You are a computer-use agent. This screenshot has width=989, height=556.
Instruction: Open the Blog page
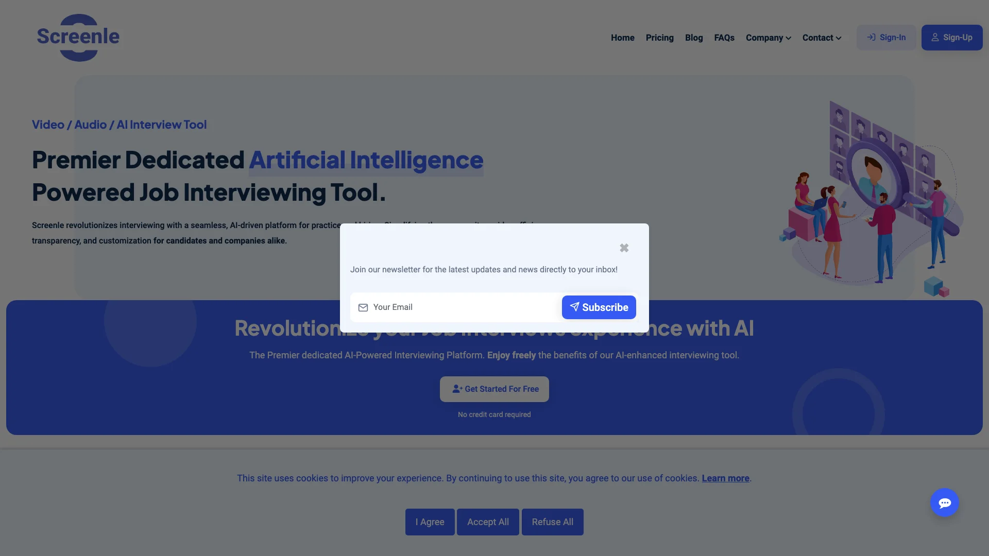[x=693, y=38]
